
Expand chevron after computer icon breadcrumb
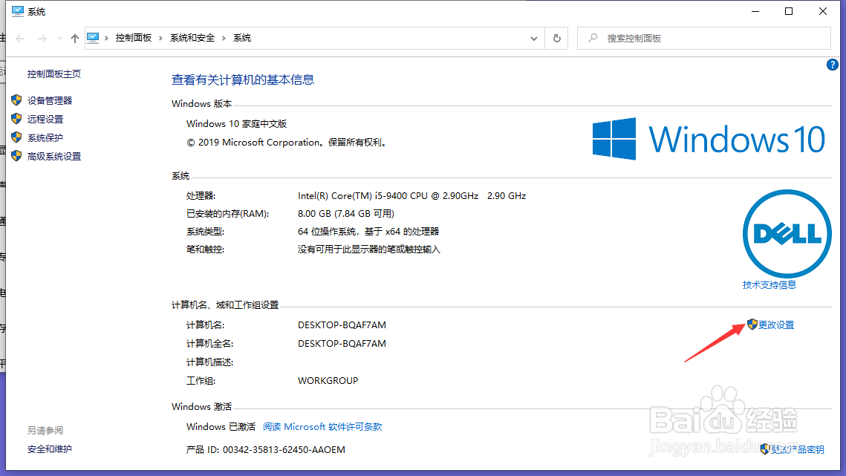[107, 38]
